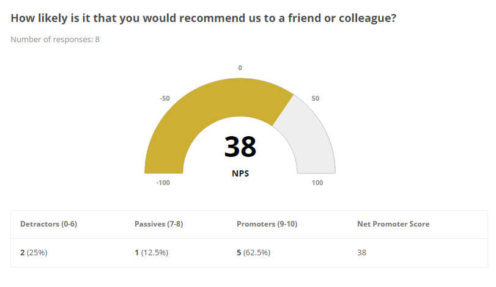
Task: Click the word colleague in the heading
Action: [365, 18]
